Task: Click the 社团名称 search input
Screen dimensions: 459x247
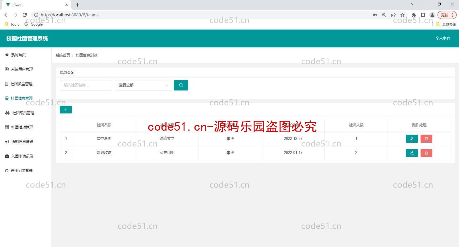Action: (x=86, y=85)
